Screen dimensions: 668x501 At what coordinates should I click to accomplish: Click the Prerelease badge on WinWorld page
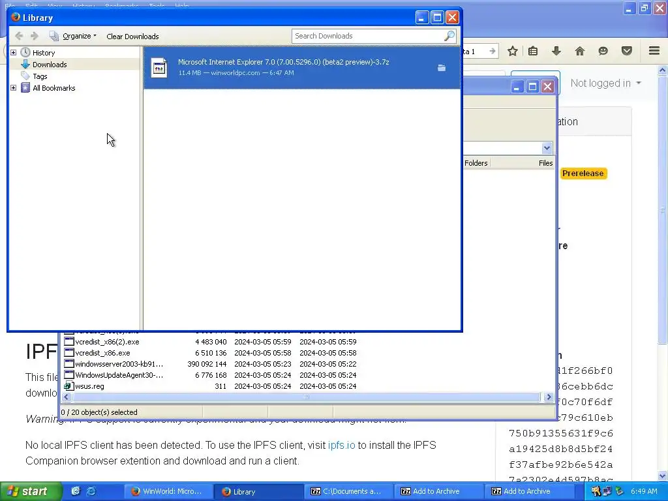coord(583,174)
